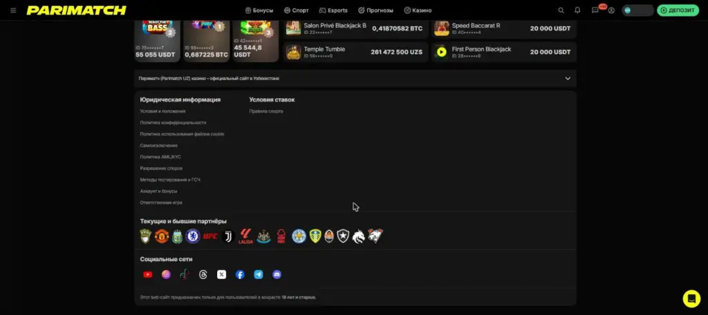Click the Virtus.pro bear logo
Viewport: 708px width, 315px height.
pyautogui.click(x=375, y=236)
